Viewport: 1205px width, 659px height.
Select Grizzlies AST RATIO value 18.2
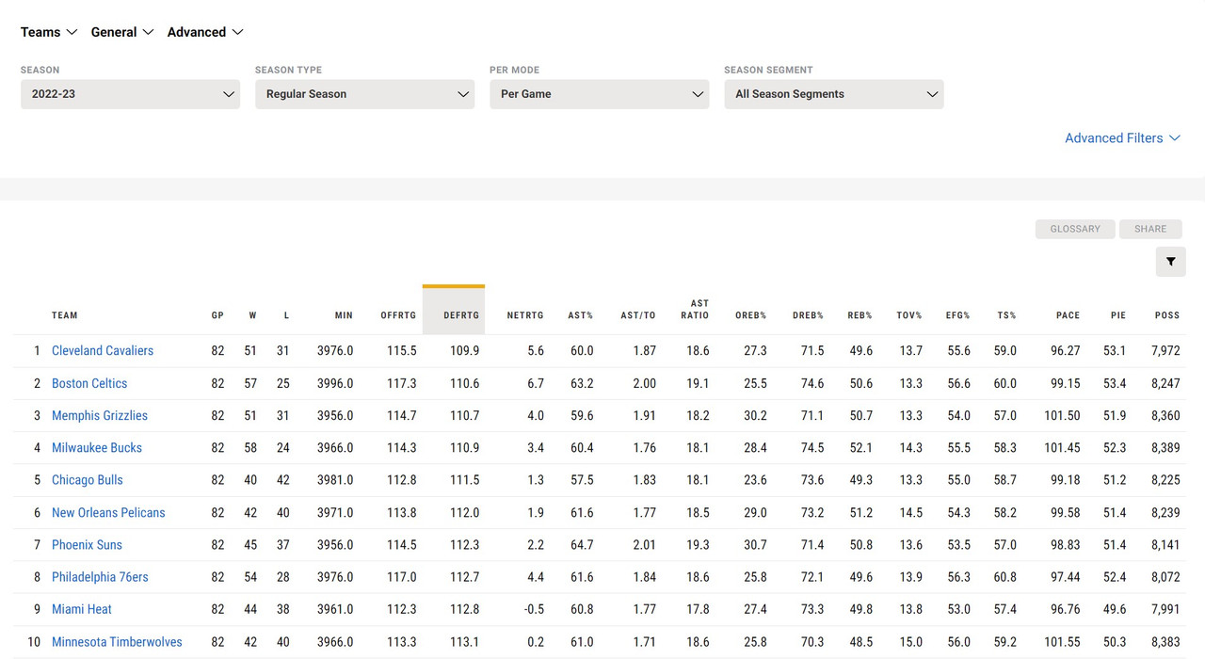pos(698,415)
